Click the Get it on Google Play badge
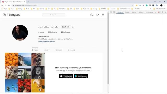The width and height of the screenshot is (167, 94). [x=81, y=76]
